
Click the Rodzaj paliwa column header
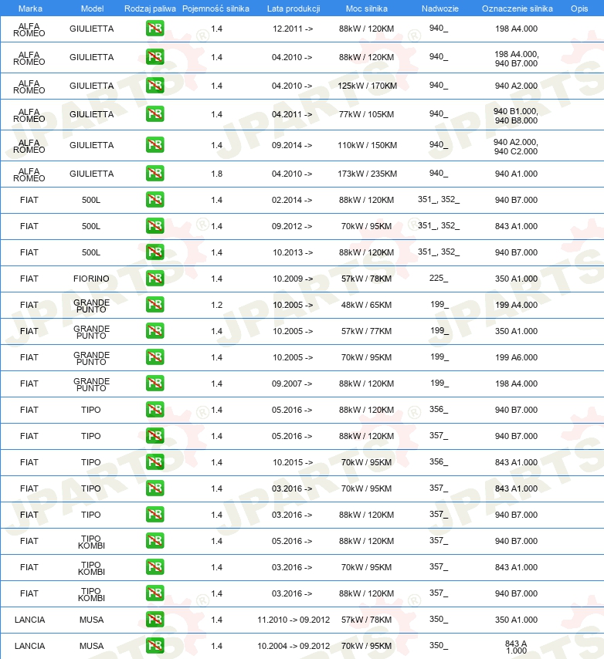(x=150, y=8)
